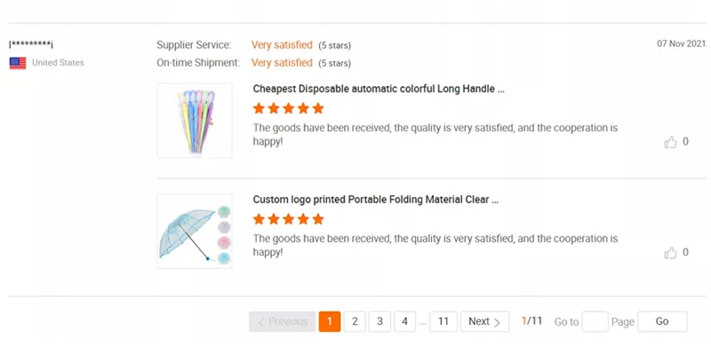The image size is (711, 364).
Task: Open the clear folding umbrella thumbnail
Action: pyautogui.click(x=195, y=231)
